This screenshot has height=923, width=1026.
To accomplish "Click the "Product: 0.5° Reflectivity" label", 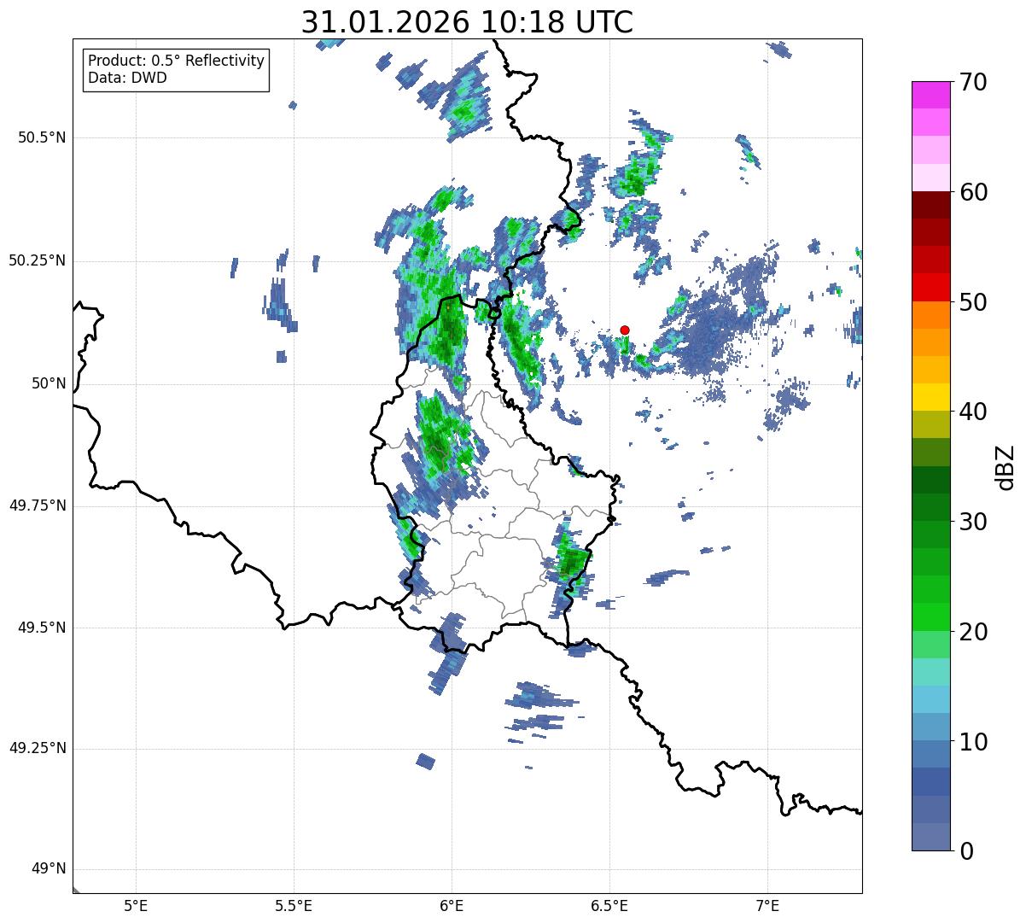I will [176, 61].
